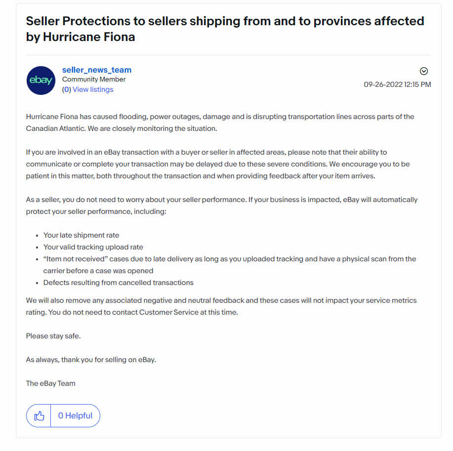Screen dimensions: 453x451
Task: Click the thumbs-up icon on the post
Action: (x=39, y=416)
